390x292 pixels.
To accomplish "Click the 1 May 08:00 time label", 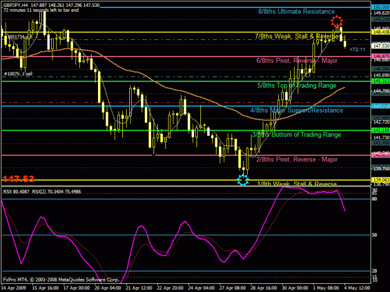I will point(326,288).
